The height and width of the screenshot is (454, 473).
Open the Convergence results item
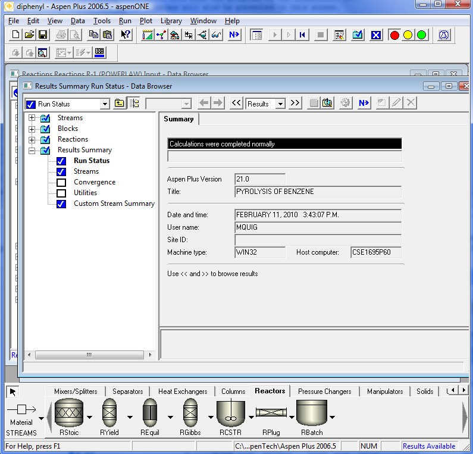pos(94,182)
